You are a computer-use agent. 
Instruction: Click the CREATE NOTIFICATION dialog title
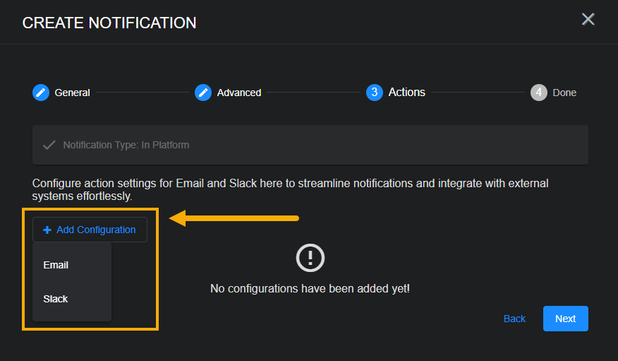coord(109,23)
